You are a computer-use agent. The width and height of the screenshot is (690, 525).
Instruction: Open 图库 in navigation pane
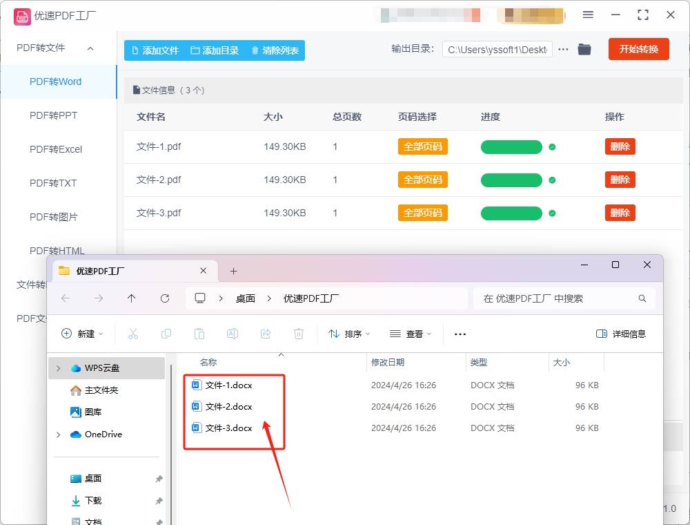pos(86,412)
